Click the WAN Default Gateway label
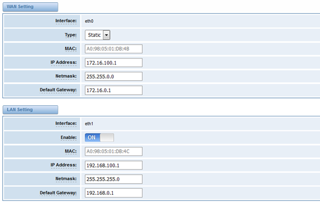320x206 pixels. pyautogui.click(x=58, y=90)
